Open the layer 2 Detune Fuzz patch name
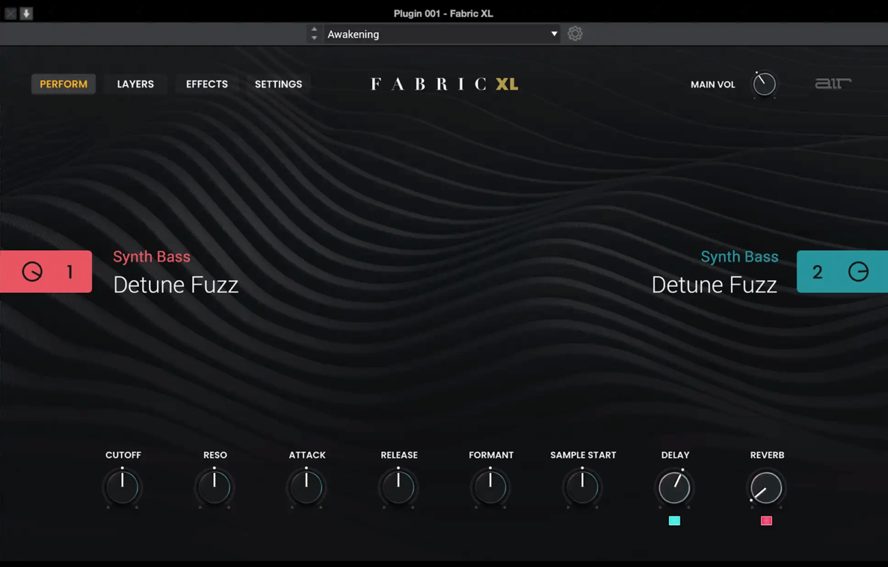888x567 pixels. tap(714, 285)
